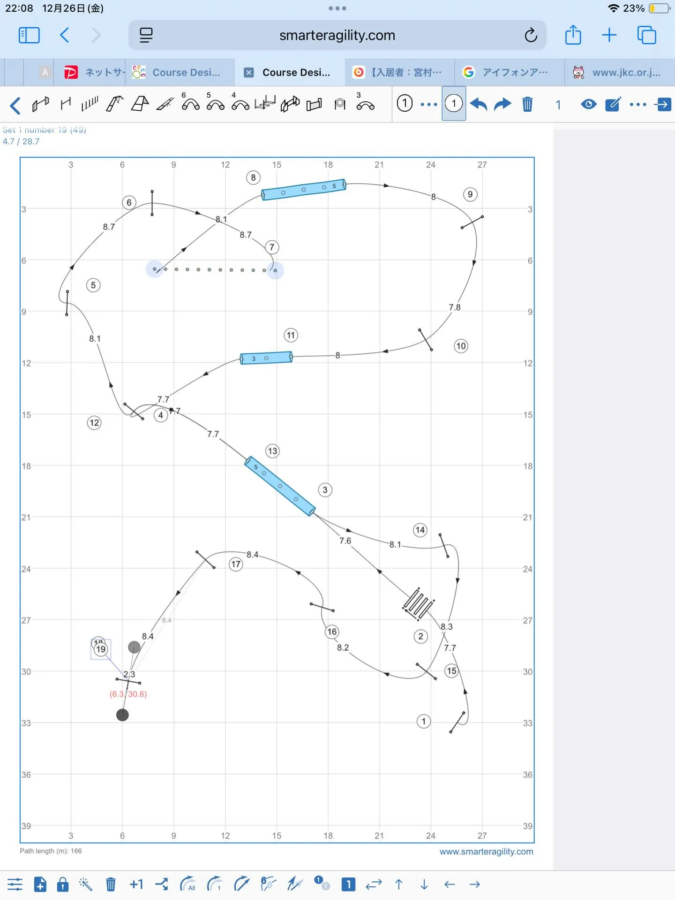Toggle the highlighted number circle mode

(453, 104)
